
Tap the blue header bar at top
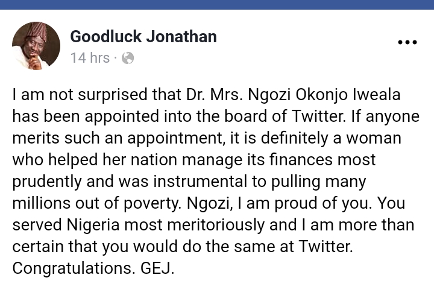click(x=217, y=5)
